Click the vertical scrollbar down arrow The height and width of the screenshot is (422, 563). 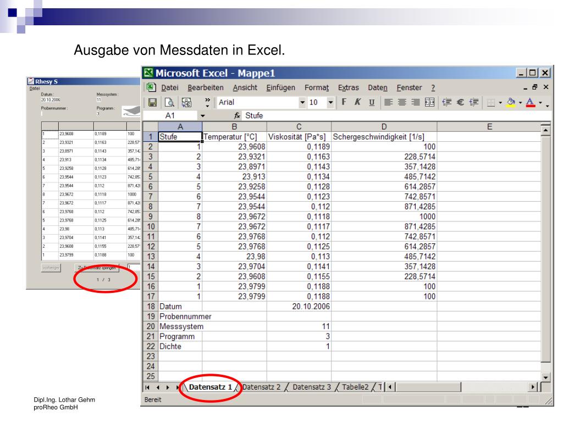tap(545, 377)
